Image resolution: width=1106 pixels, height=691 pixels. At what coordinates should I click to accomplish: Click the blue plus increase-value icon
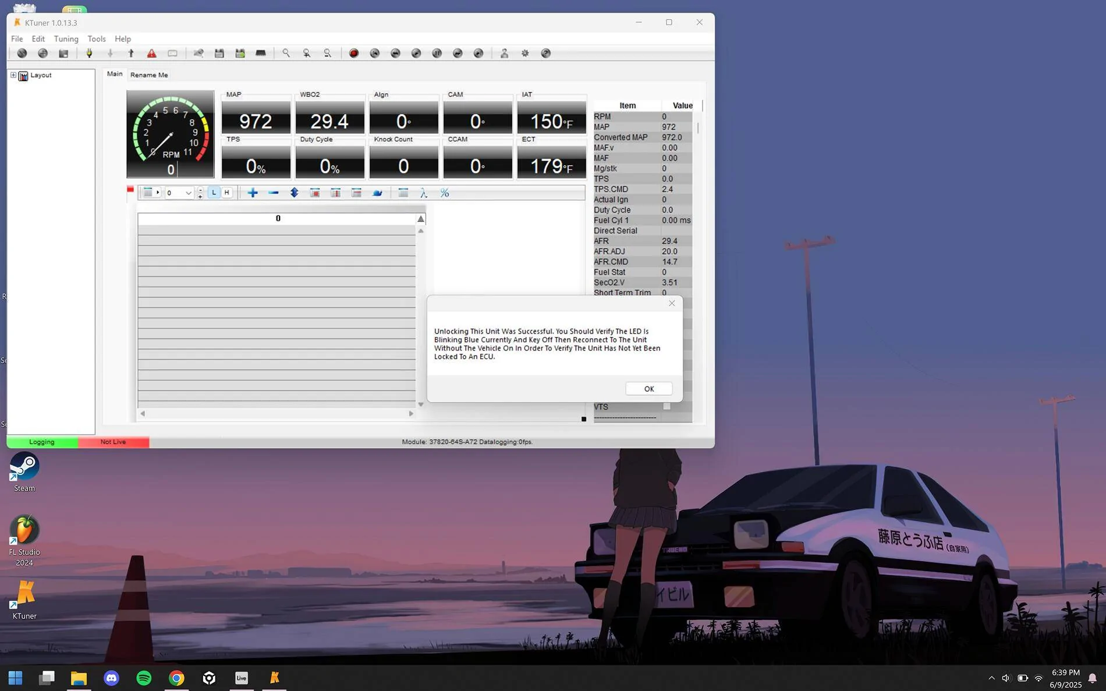pos(253,193)
